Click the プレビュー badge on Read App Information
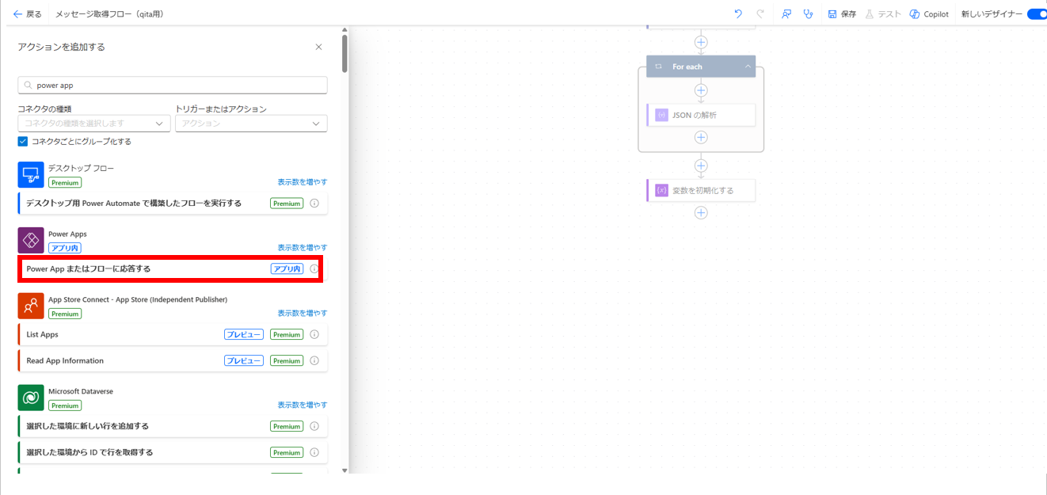1047x495 pixels. 244,361
